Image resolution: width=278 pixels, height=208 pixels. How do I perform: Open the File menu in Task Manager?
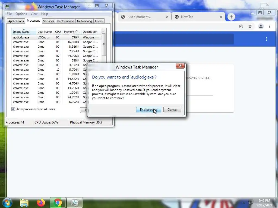coord(9,14)
